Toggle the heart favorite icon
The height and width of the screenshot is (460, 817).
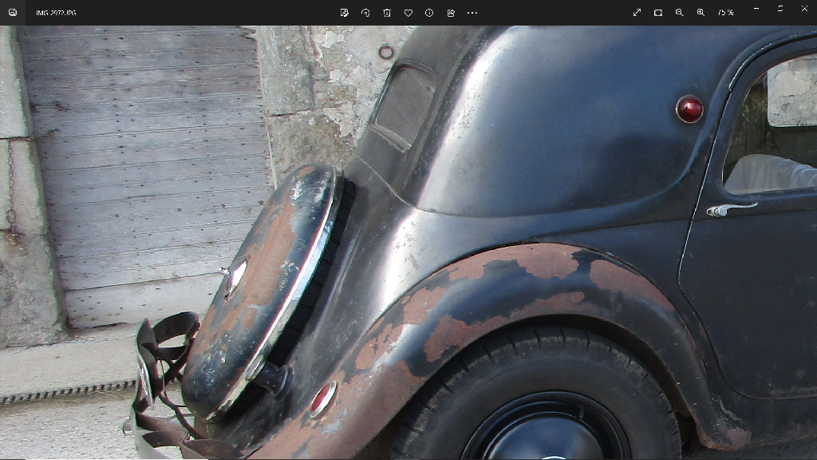click(408, 13)
